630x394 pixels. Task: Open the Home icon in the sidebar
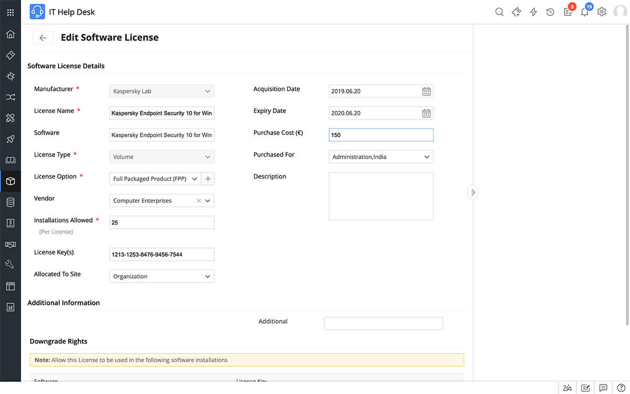tap(10, 34)
